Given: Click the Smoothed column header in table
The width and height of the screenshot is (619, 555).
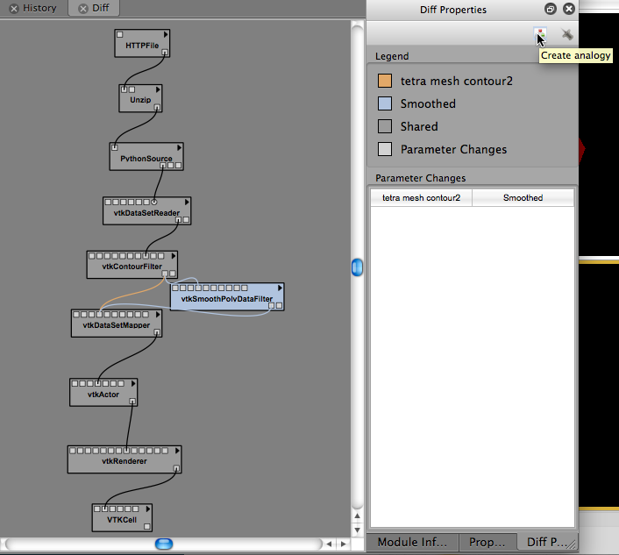Looking at the screenshot, I should pos(523,198).
